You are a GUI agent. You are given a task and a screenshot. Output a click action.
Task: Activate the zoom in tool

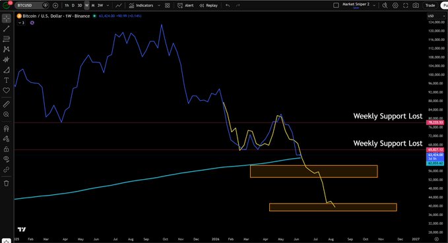[7, 115]
